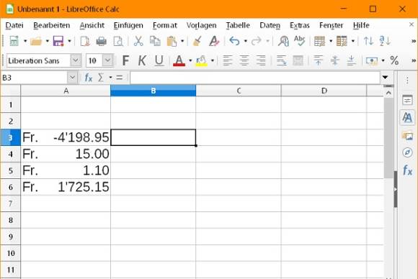418x279 pixels.
Task: Select column D header
Action: coord(324,91)
